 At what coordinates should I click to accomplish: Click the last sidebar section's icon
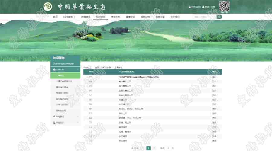(x=54, y=123)
